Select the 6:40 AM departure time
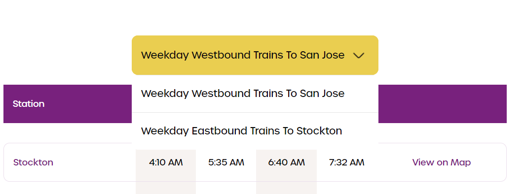523x194 pixels. point(287,162)
